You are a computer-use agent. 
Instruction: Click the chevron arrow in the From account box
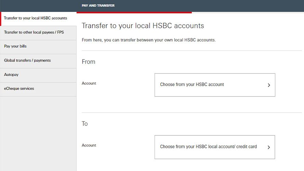(269, 85)
